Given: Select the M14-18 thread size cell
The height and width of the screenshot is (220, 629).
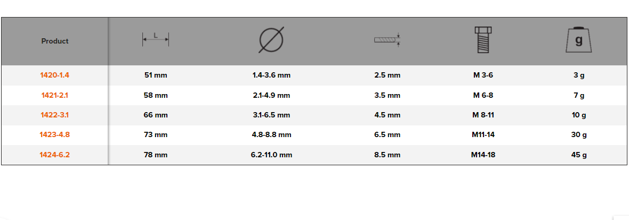Looking at the screenshot, I should tap(483, 155).
